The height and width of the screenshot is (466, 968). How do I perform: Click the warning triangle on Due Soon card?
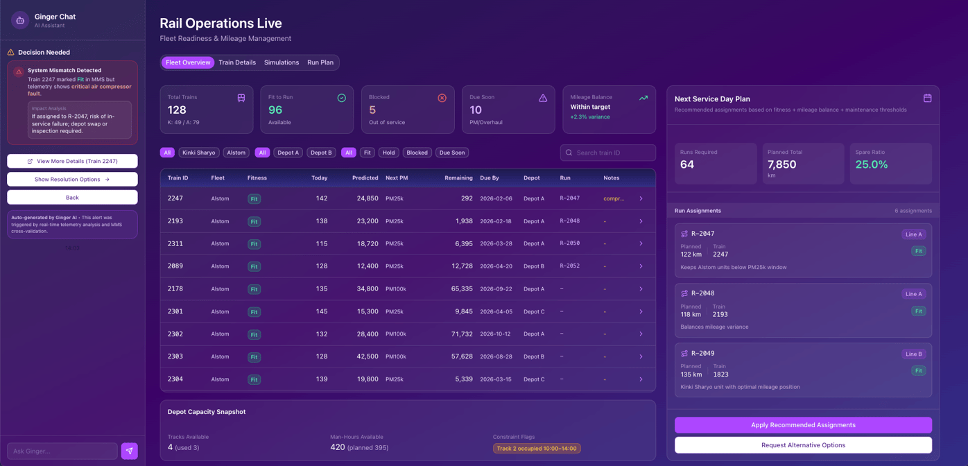(543, 98)
